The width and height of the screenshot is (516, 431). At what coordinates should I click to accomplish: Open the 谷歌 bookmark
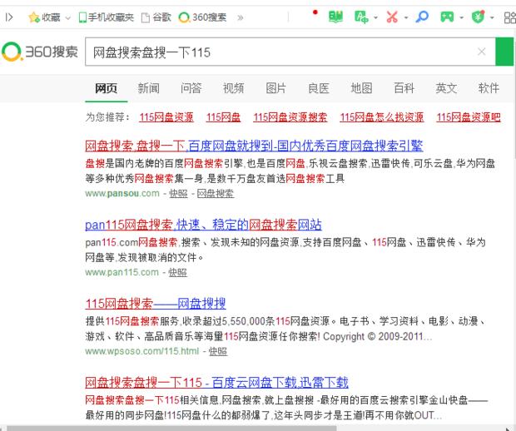coord(156,17)
